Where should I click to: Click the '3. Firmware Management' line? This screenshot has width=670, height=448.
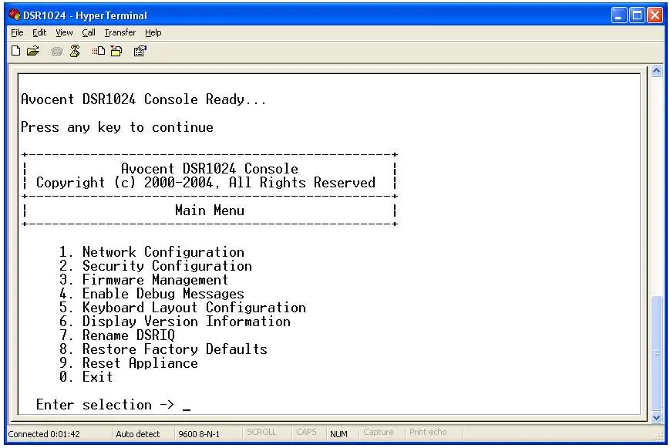click(x=144, y=280)
